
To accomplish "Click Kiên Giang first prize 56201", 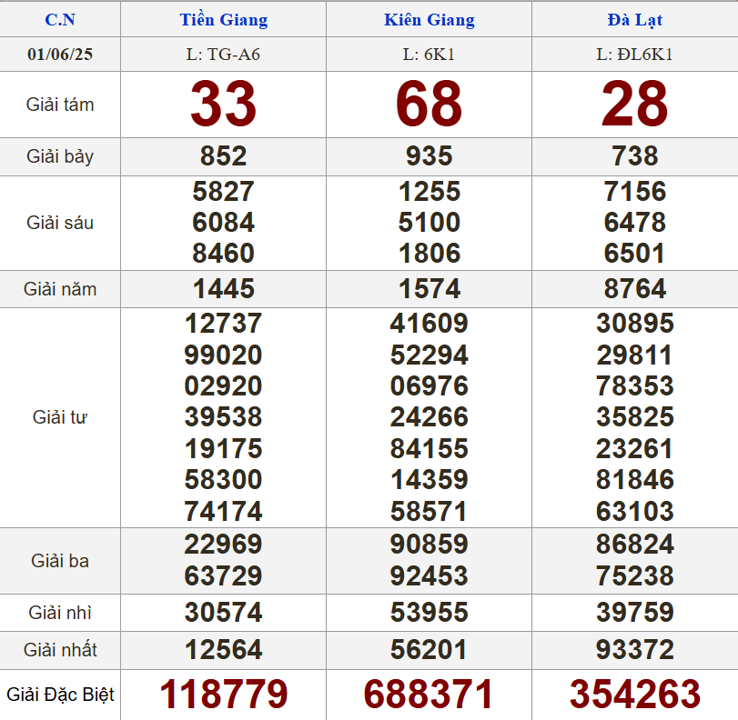I will [x=429, y=650].
